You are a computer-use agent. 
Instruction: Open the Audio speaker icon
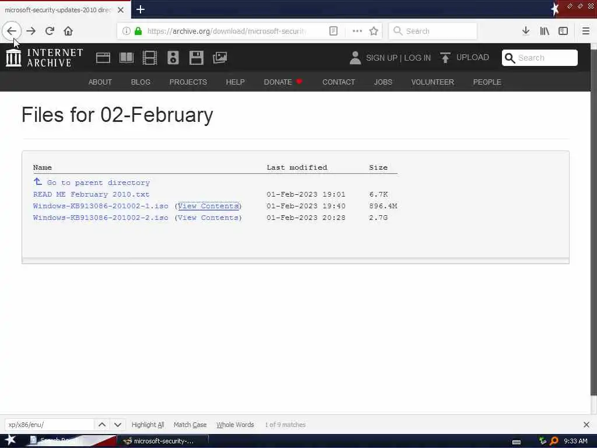click(x=173, y=58)
